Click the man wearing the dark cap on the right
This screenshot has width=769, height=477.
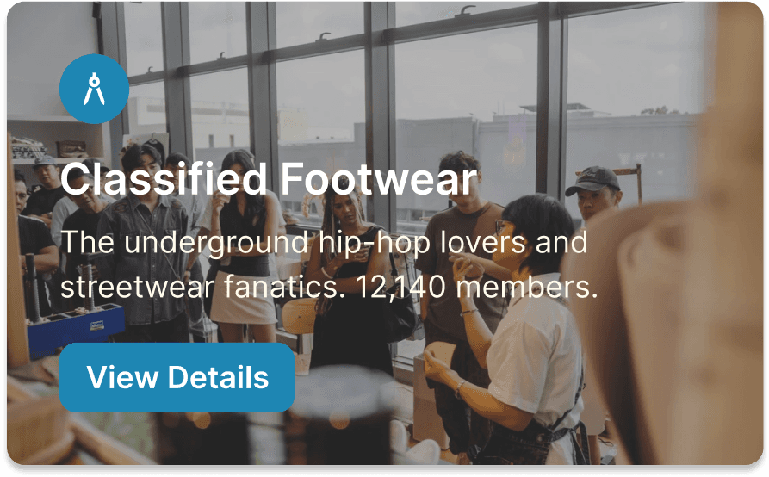coord(593,193)
